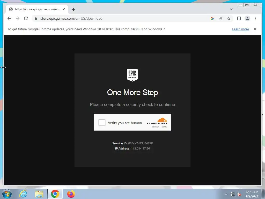Bookmark this tab with the star icon
The width and height of the screenshot is (265, 199).
pyautogui.click(x=229, y=18)
